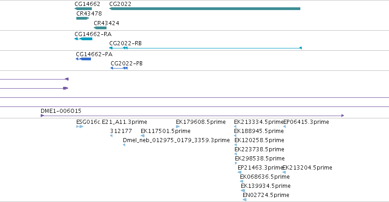Click the EP06415.3prime marker arrow
This screenshot has width=389, height=202.
(x=285, y=127)
